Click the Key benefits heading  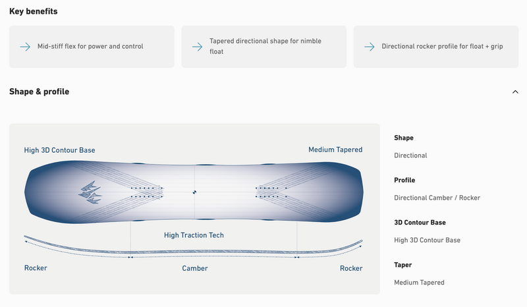click(x=33, y=11)
